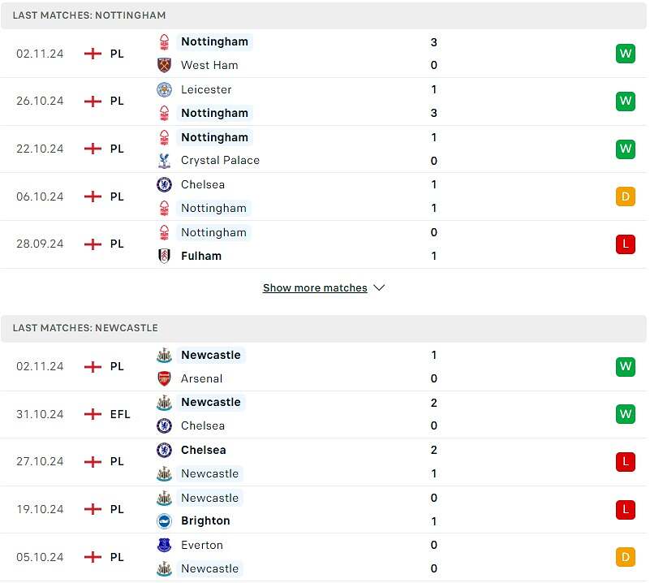Click the D badge for Everton vs Newcastle
This screenshot has width=650, height=583.
click(625, 557)
